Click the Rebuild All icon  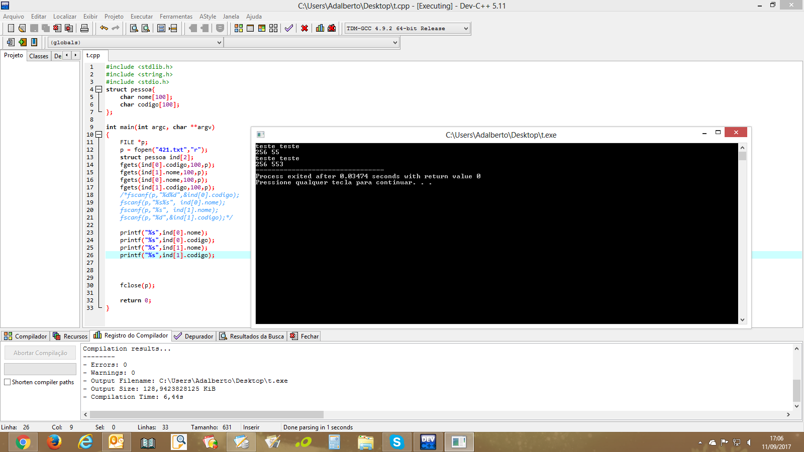pyautogui.click(x=273, y=28)
